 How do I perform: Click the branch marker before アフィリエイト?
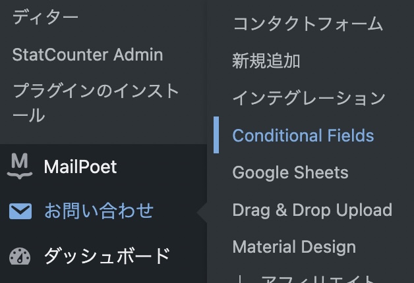(x=240, y=279)
